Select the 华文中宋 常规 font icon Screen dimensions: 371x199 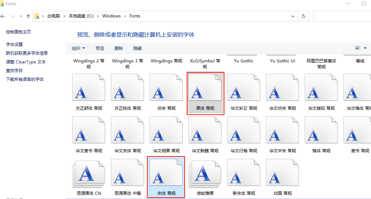click(x=282, y=130)
